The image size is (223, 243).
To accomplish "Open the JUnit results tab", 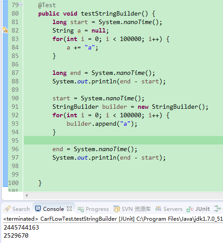I will [198, 209].
